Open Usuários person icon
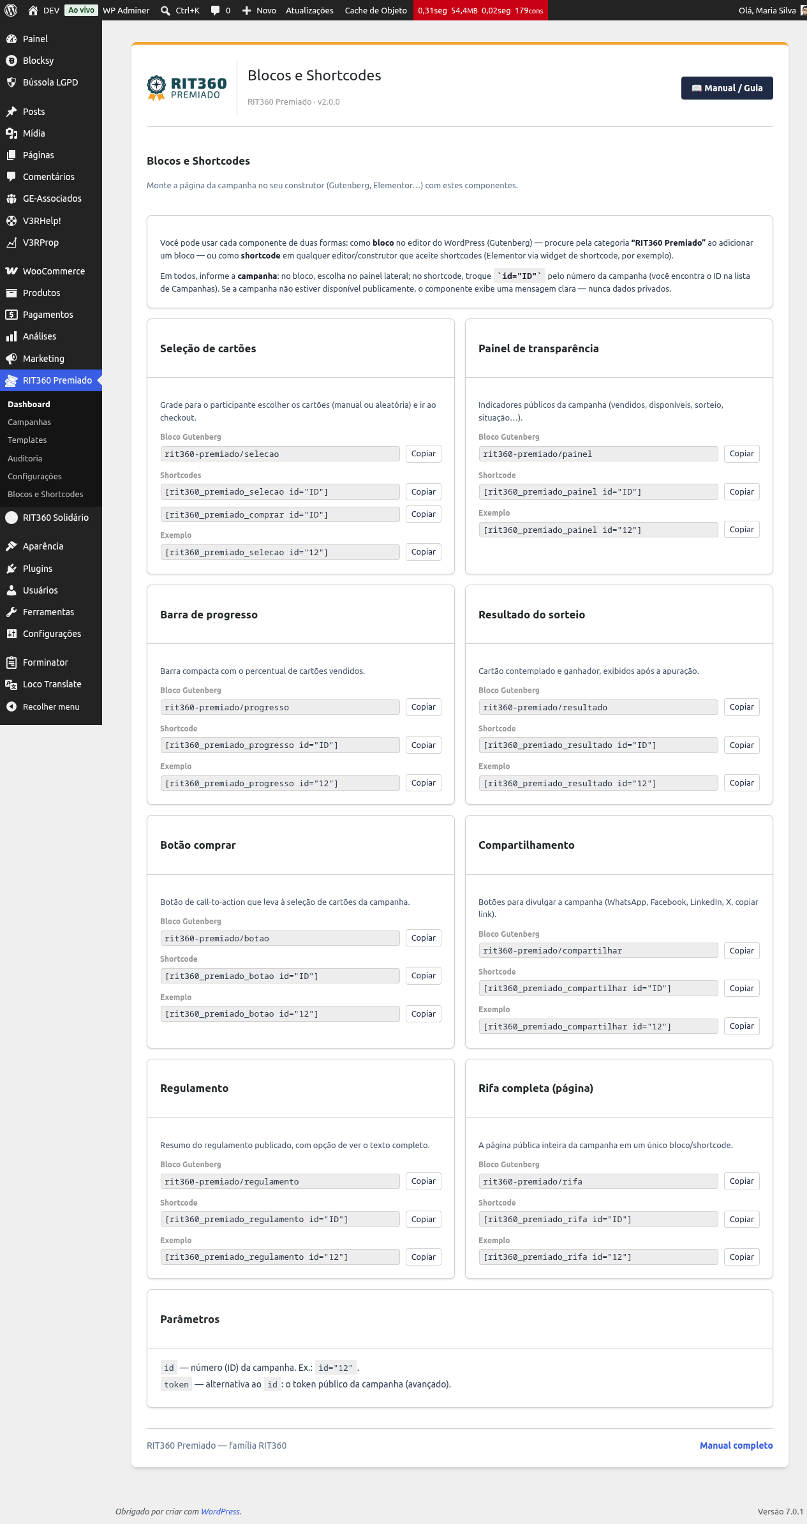 [x=11, y=590]
